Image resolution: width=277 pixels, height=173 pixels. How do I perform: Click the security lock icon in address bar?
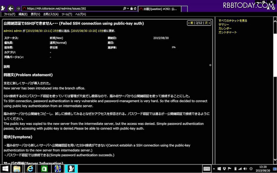coord(132,9)
